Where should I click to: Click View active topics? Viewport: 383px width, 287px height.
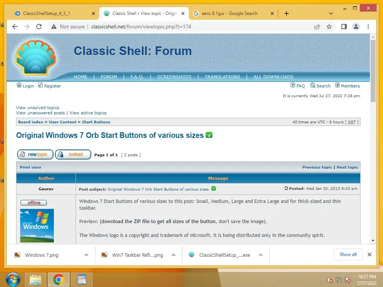click(88, 113)
